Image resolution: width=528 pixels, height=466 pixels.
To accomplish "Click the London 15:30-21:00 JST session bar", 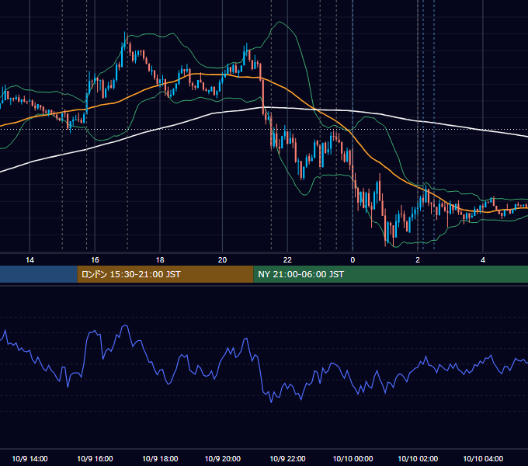I will (x=165, y=274).
